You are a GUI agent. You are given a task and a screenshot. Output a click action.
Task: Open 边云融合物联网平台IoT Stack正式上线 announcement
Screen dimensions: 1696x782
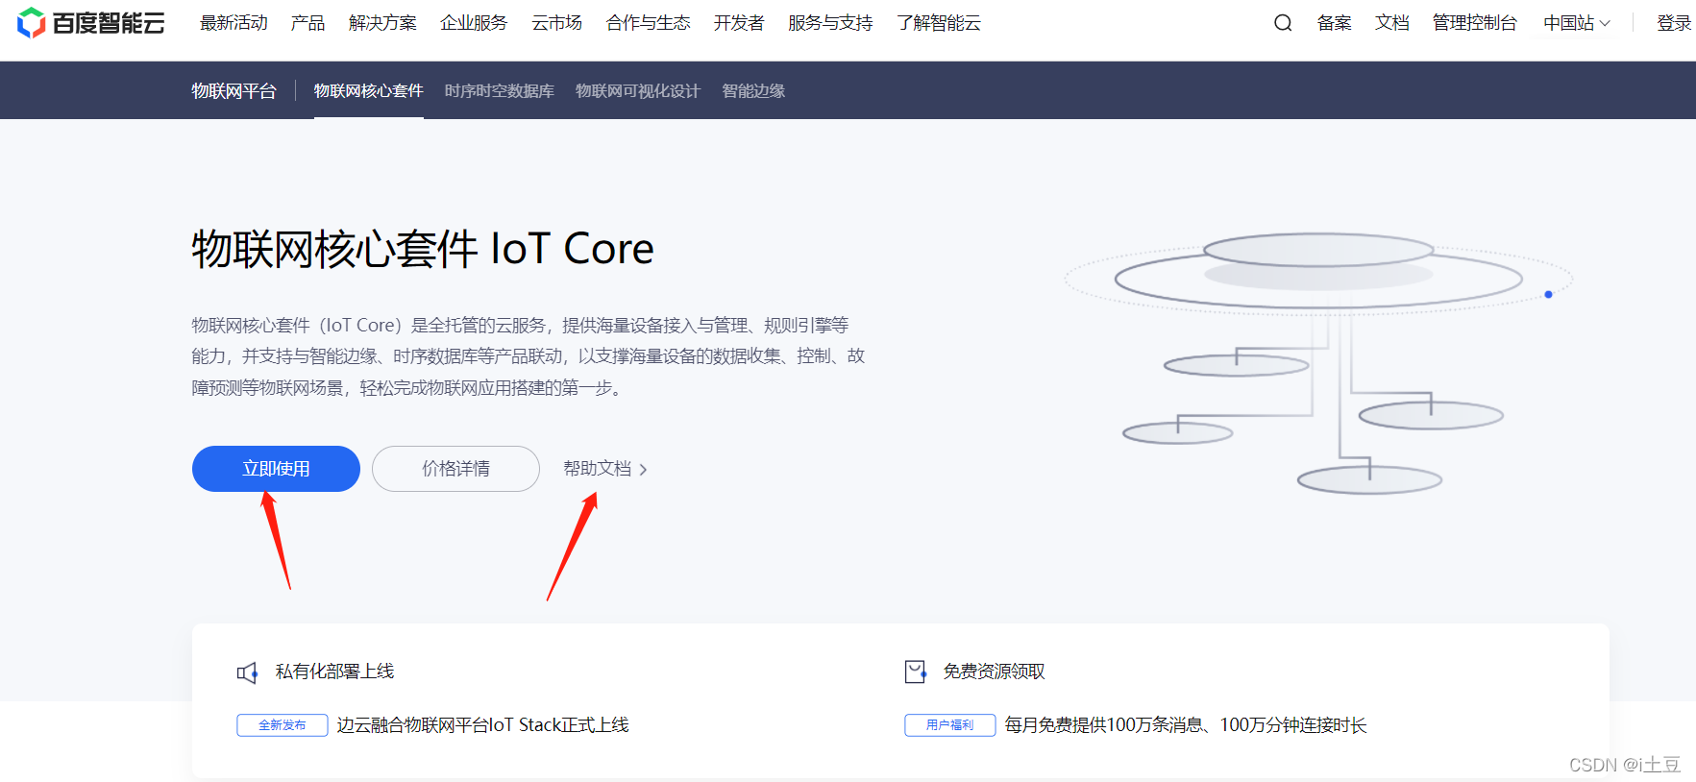pyautogui.click(x=482, y=725)
